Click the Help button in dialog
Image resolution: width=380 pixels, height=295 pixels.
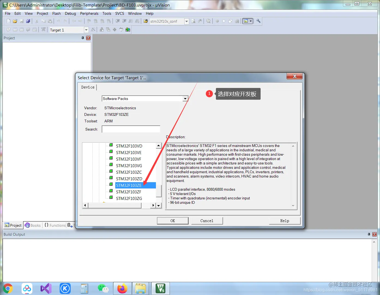pos(285,221)
